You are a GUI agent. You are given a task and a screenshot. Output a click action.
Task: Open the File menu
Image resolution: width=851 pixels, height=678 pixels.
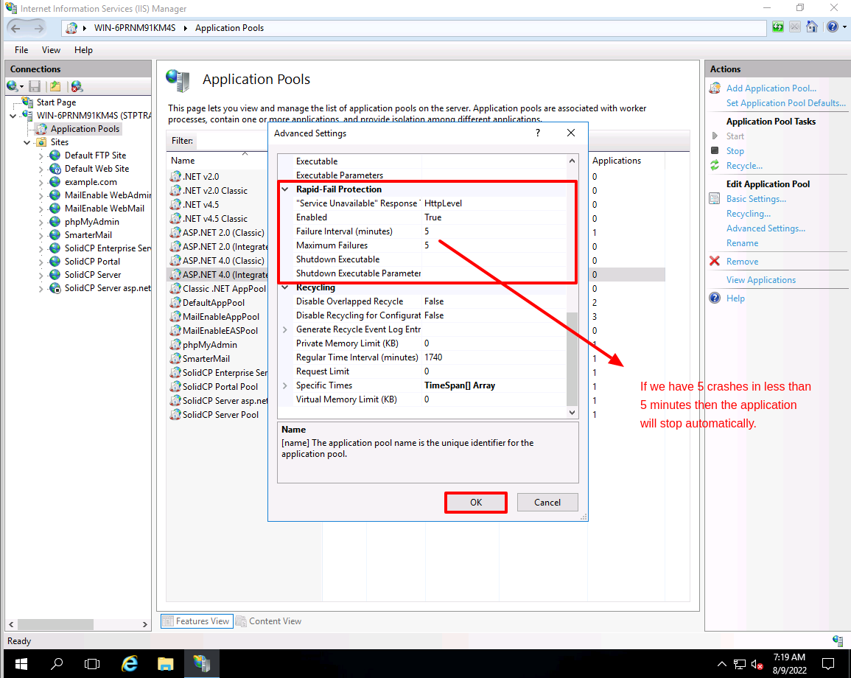(21, 50)
